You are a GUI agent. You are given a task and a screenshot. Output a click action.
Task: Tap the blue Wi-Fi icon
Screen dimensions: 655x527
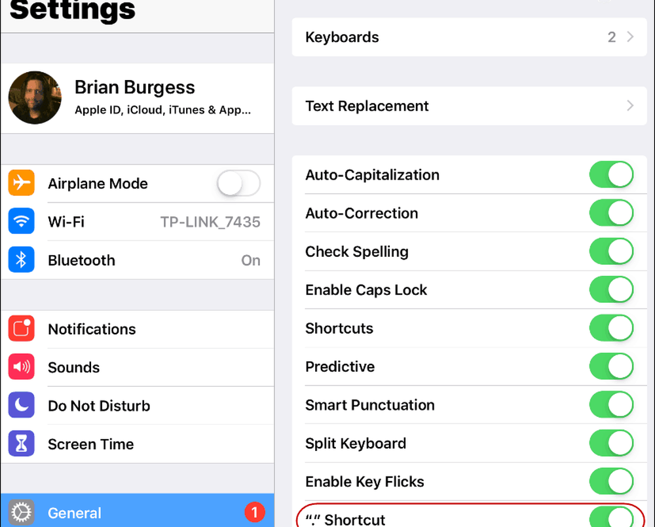21,222
